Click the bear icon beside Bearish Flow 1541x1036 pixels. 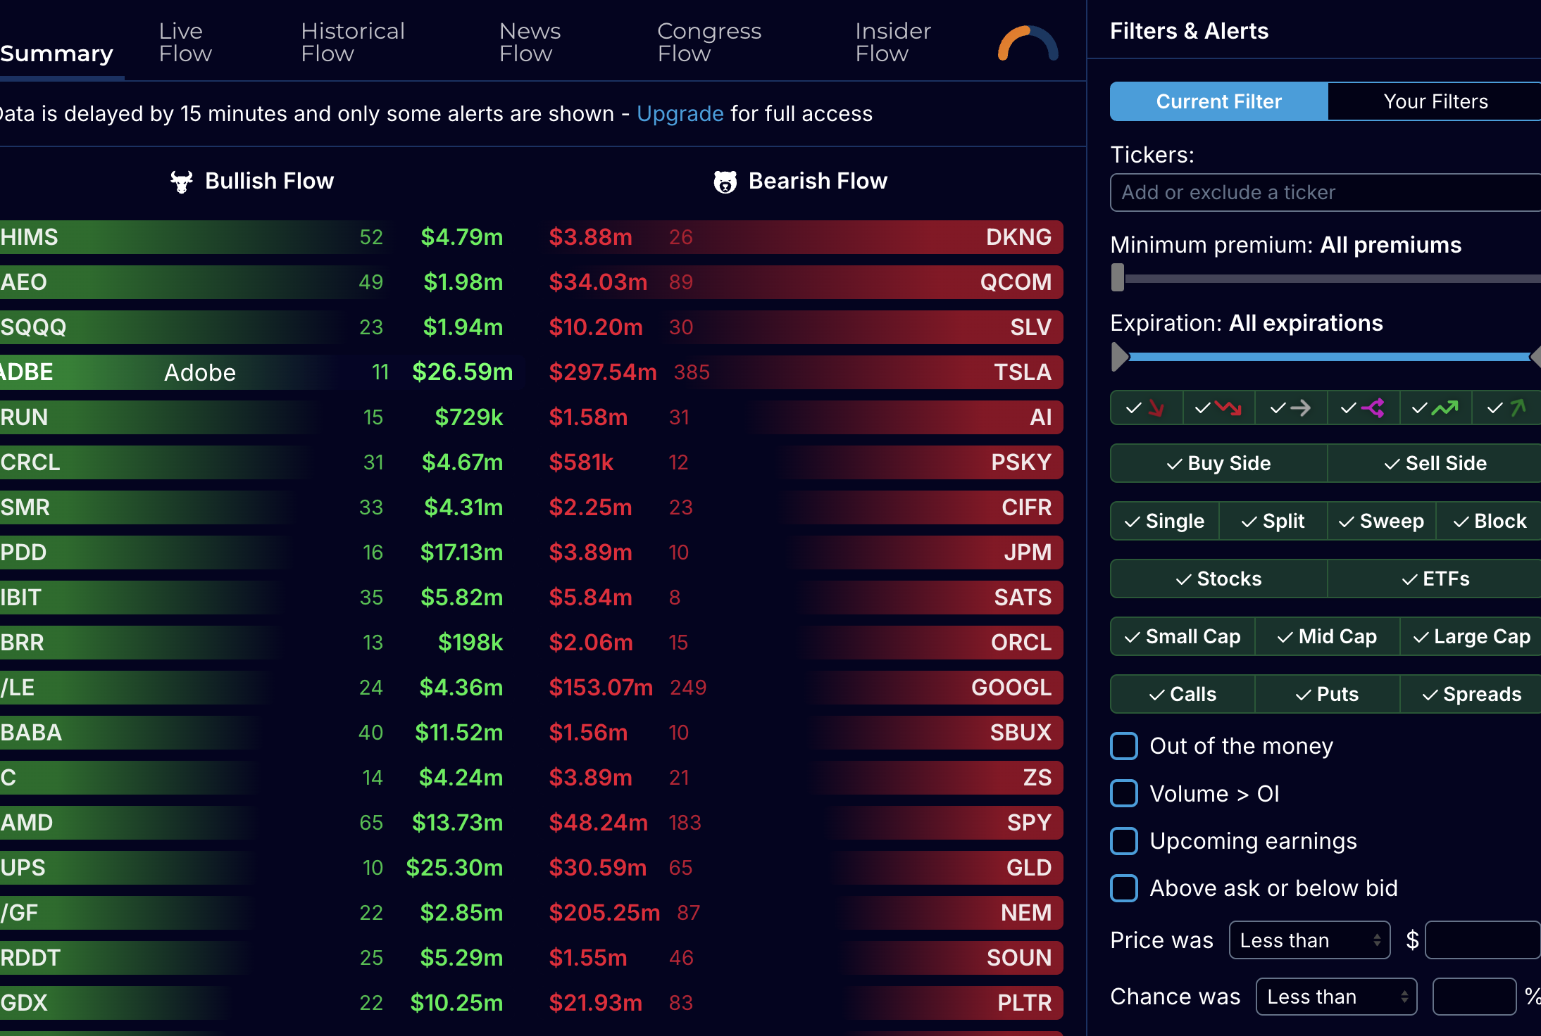(x=725, y=182)
